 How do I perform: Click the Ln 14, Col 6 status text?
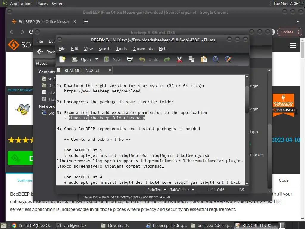click(216, 190)
